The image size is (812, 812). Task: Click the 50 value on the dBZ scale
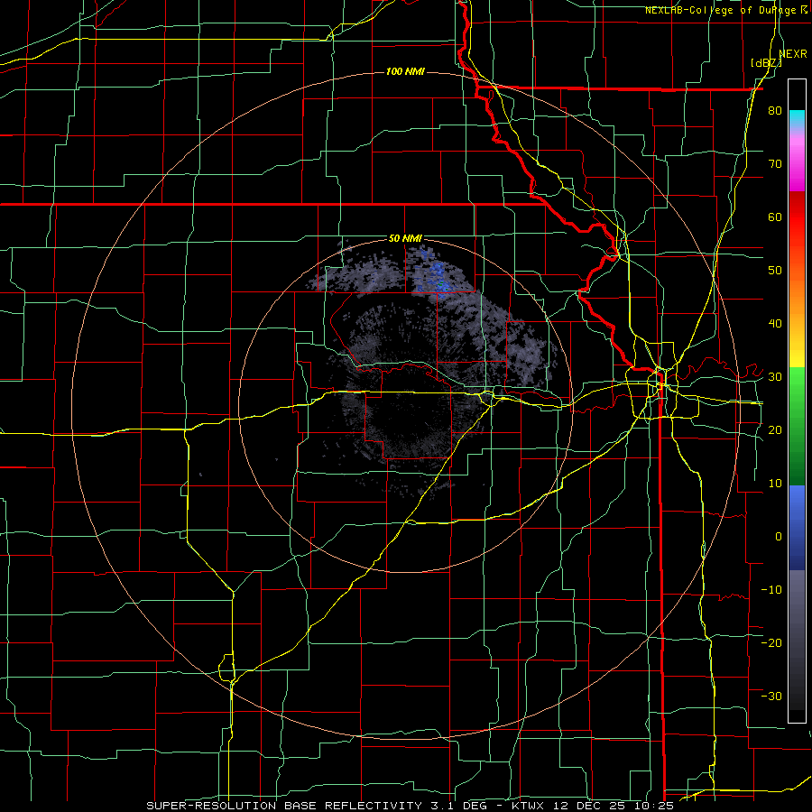(x=775, y=271)
